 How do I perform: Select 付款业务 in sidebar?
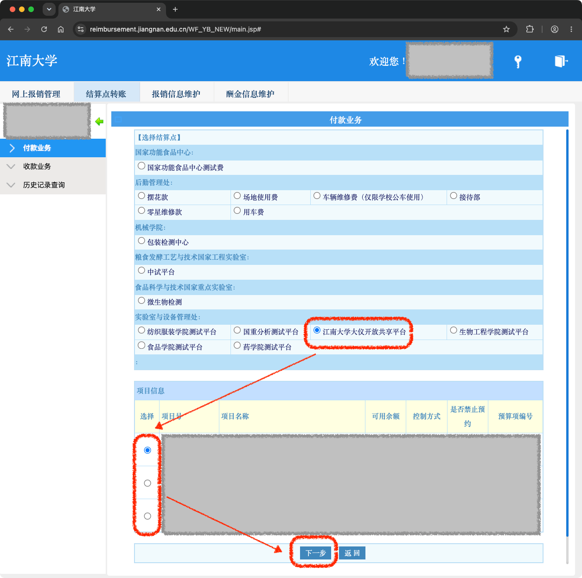[53, 148]
